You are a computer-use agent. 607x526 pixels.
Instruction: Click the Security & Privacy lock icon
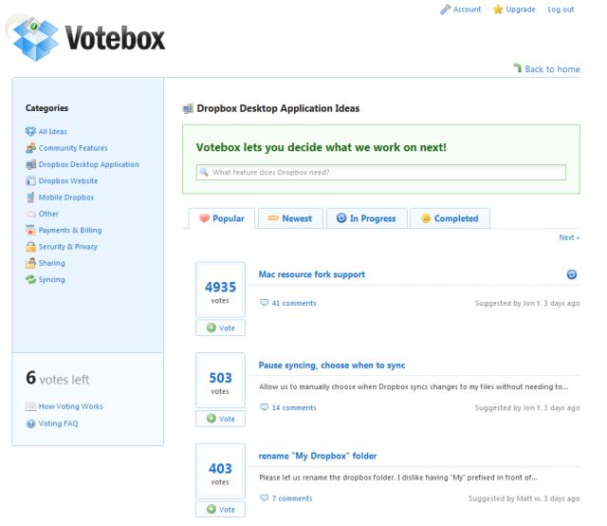30,247
